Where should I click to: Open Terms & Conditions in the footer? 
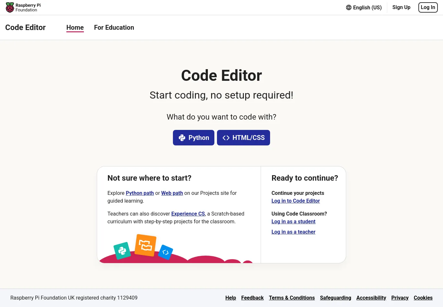292,298
